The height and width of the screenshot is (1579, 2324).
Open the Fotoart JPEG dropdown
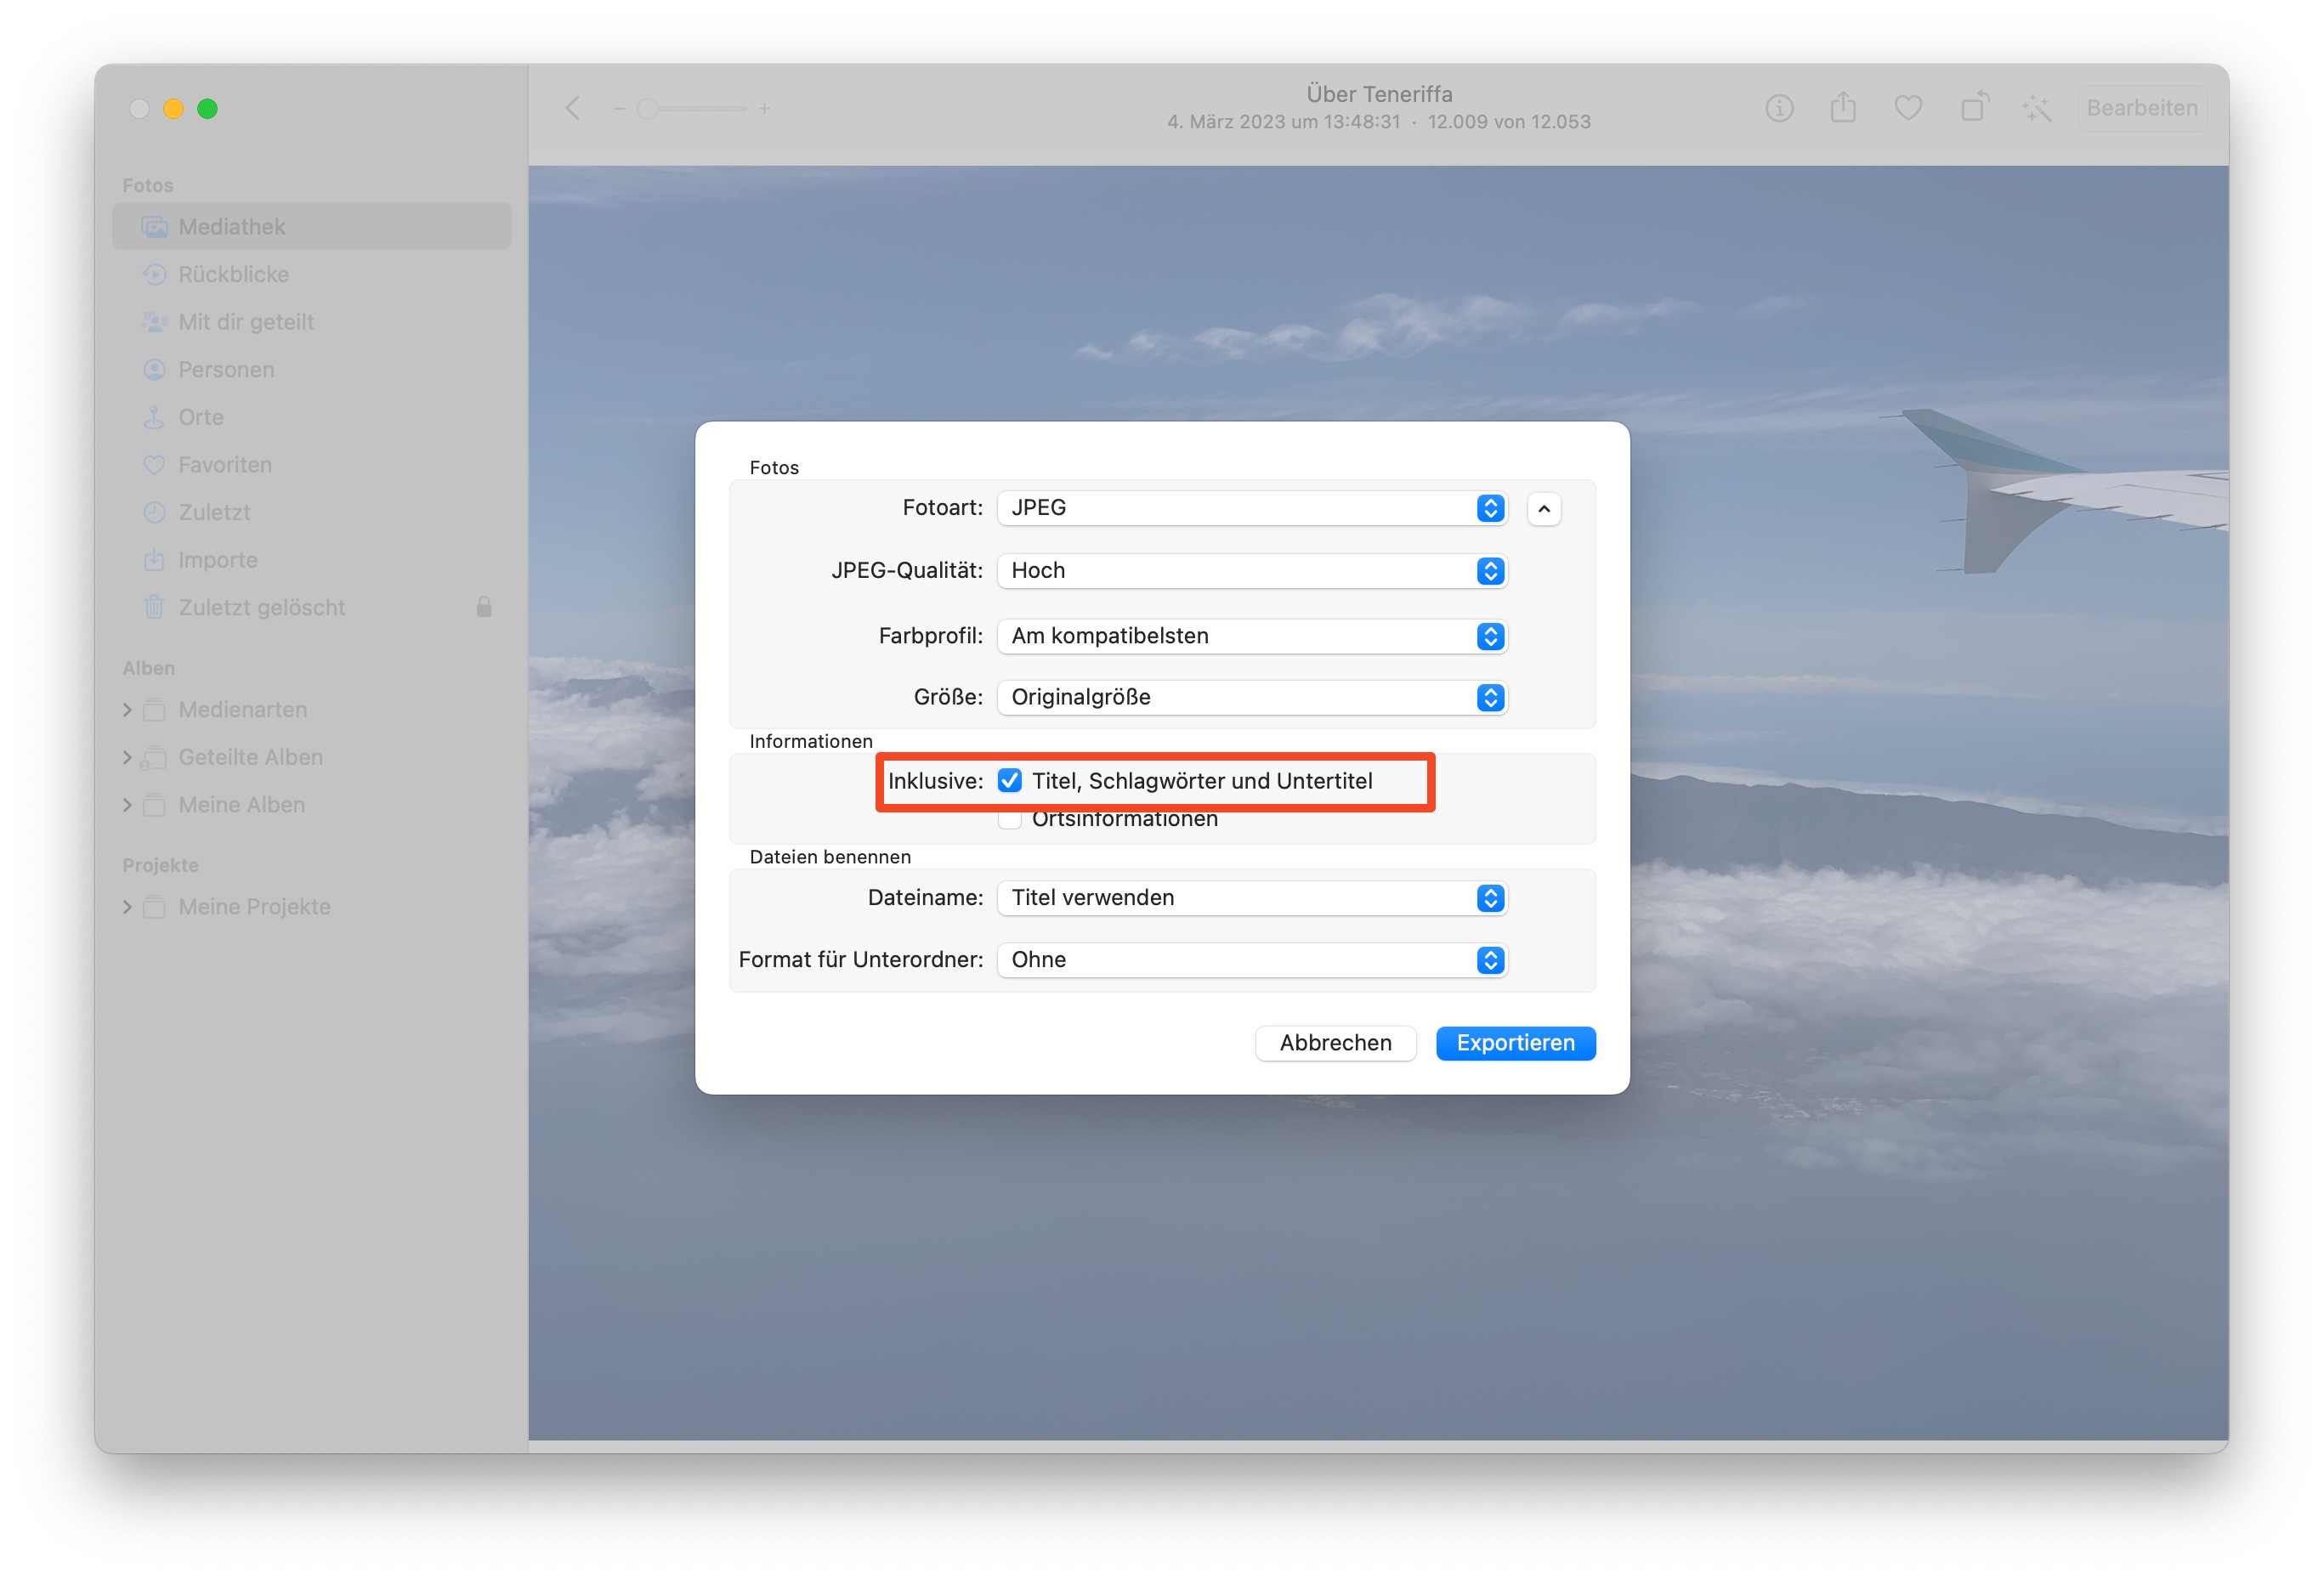coord(1251,508)
